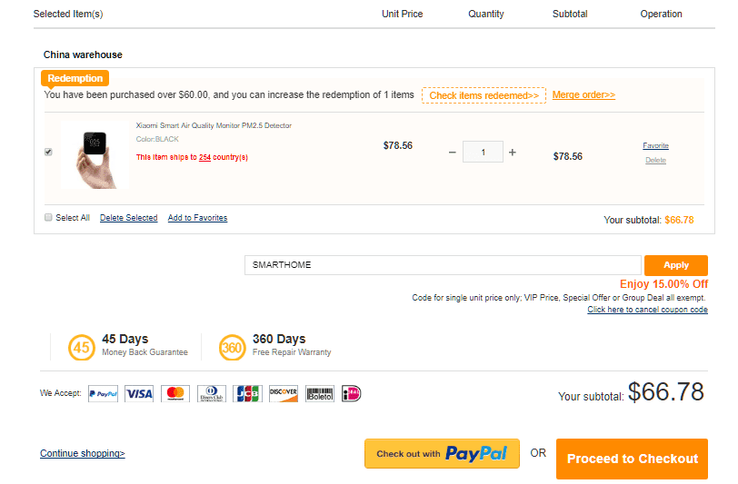
Task: Click the JCB card icon
Action: pos(247,393)
